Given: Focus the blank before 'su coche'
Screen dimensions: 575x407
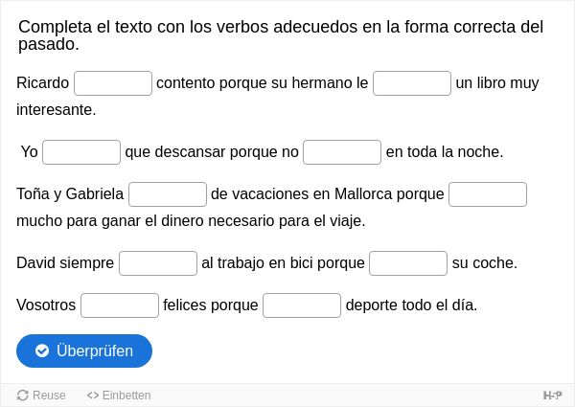Looking at the screenshot, I should [408, 263].
